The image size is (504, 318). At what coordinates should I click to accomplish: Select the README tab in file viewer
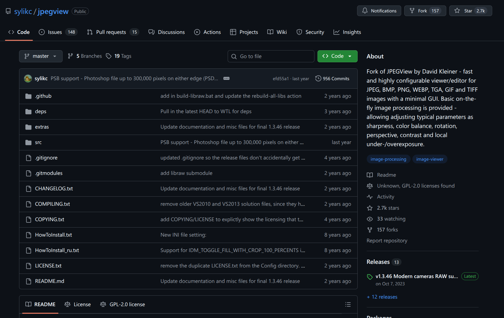point(41,304)
